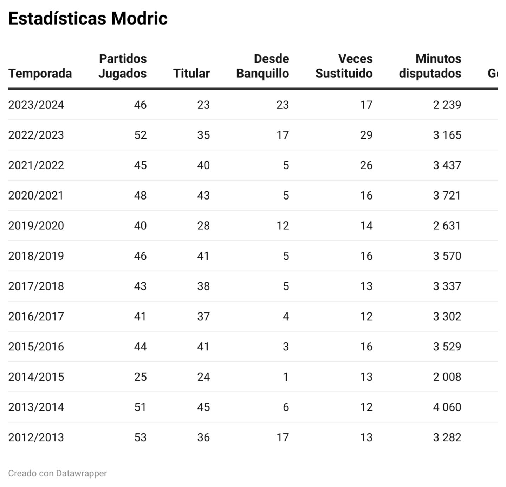Select the 2019/2020 season cell
Image resolution: width=506 pixels, height=487 pixels.
(x=36, y=226)
